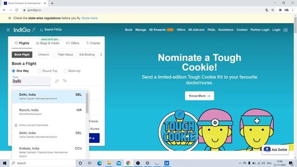297x167 pixels.
Task: Close the Book Domestic & International tab
Action: (45, 3)
